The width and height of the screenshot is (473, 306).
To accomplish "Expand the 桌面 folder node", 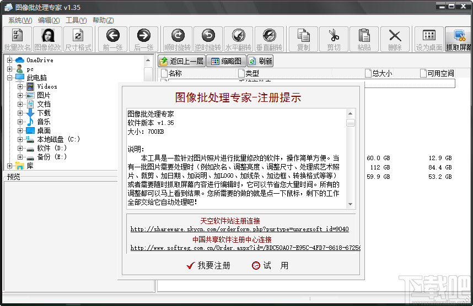I will pyautogui.click(x=20, y=131).
